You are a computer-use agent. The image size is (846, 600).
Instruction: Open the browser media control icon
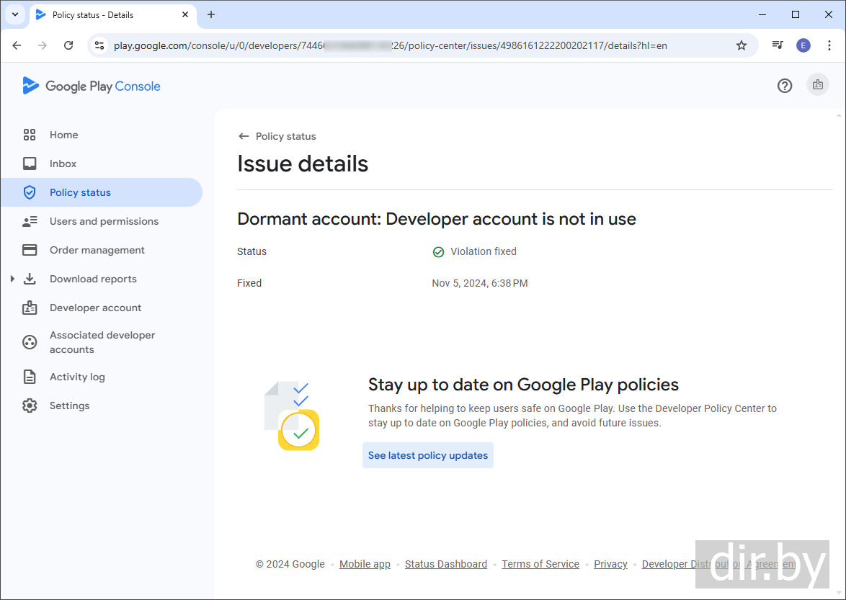pyautogui.click(x=778, y=45)
